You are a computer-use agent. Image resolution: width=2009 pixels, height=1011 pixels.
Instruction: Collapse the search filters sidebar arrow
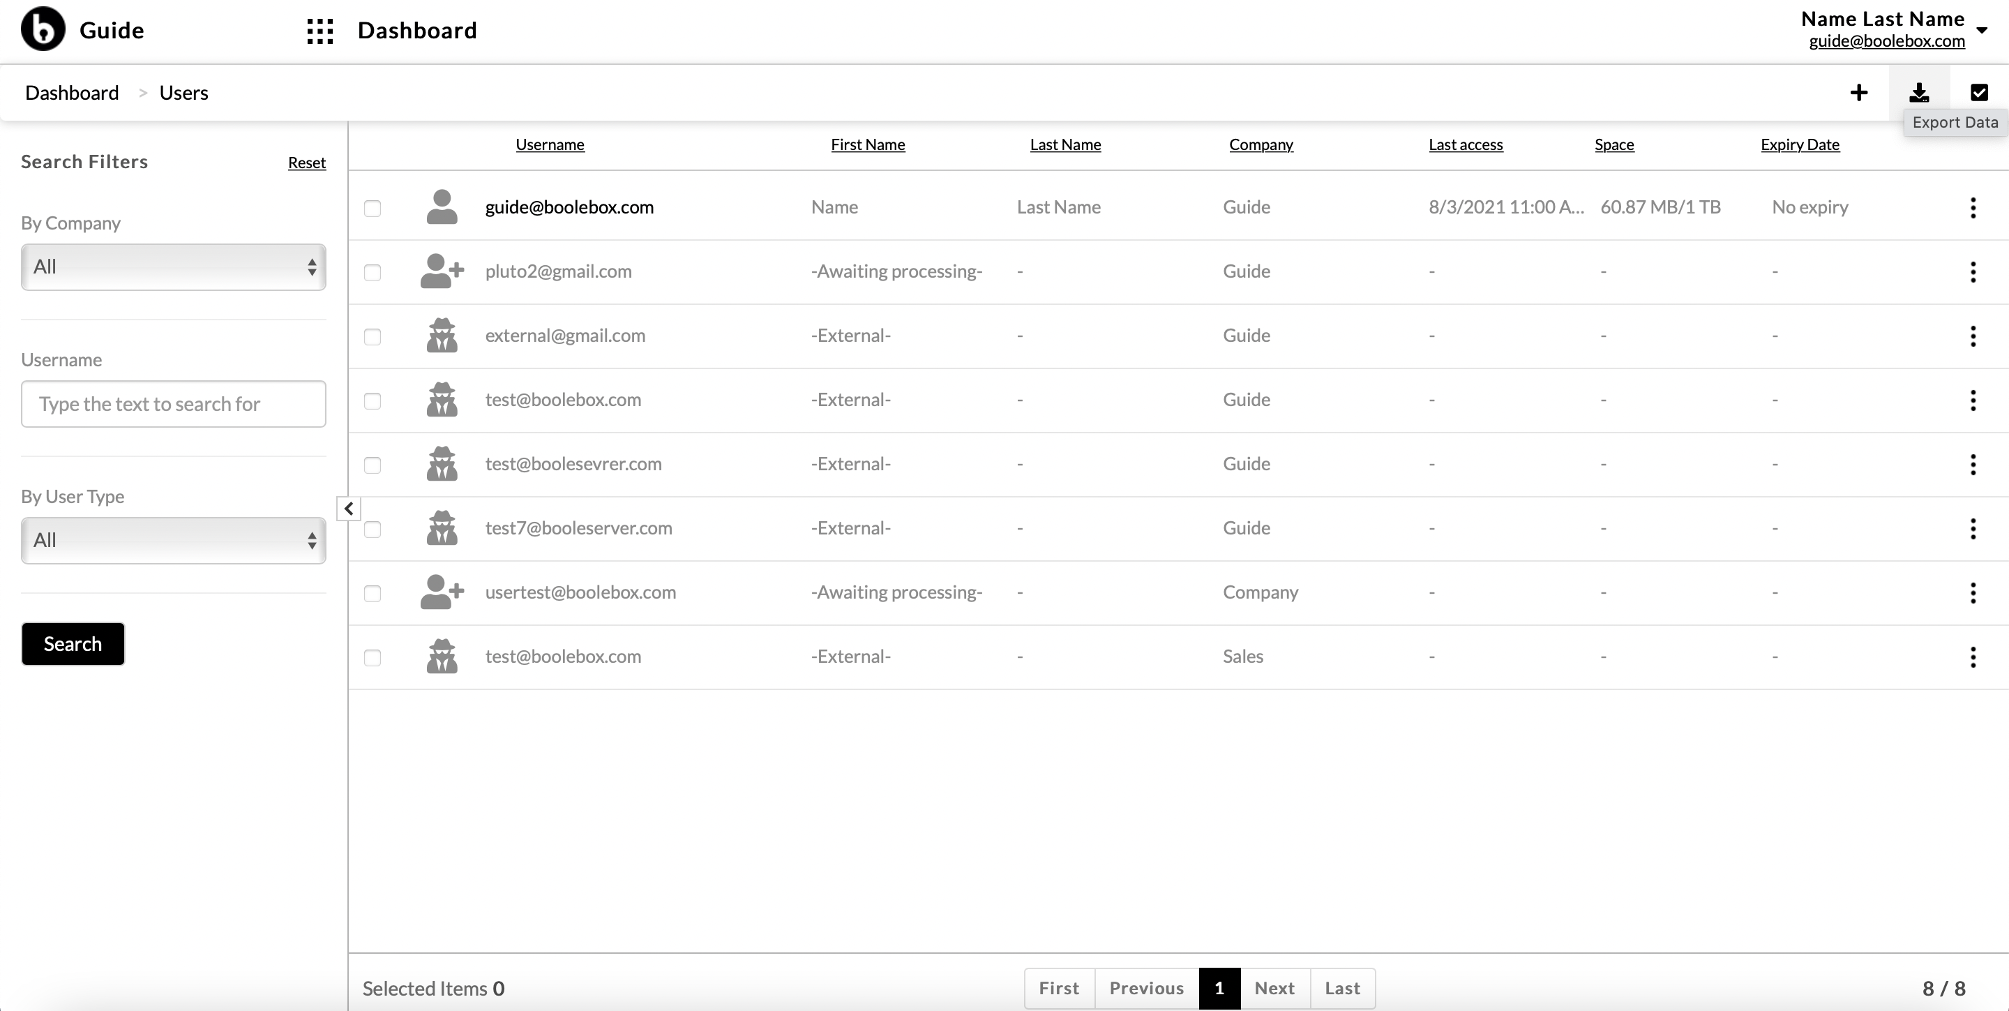[349, 509]
